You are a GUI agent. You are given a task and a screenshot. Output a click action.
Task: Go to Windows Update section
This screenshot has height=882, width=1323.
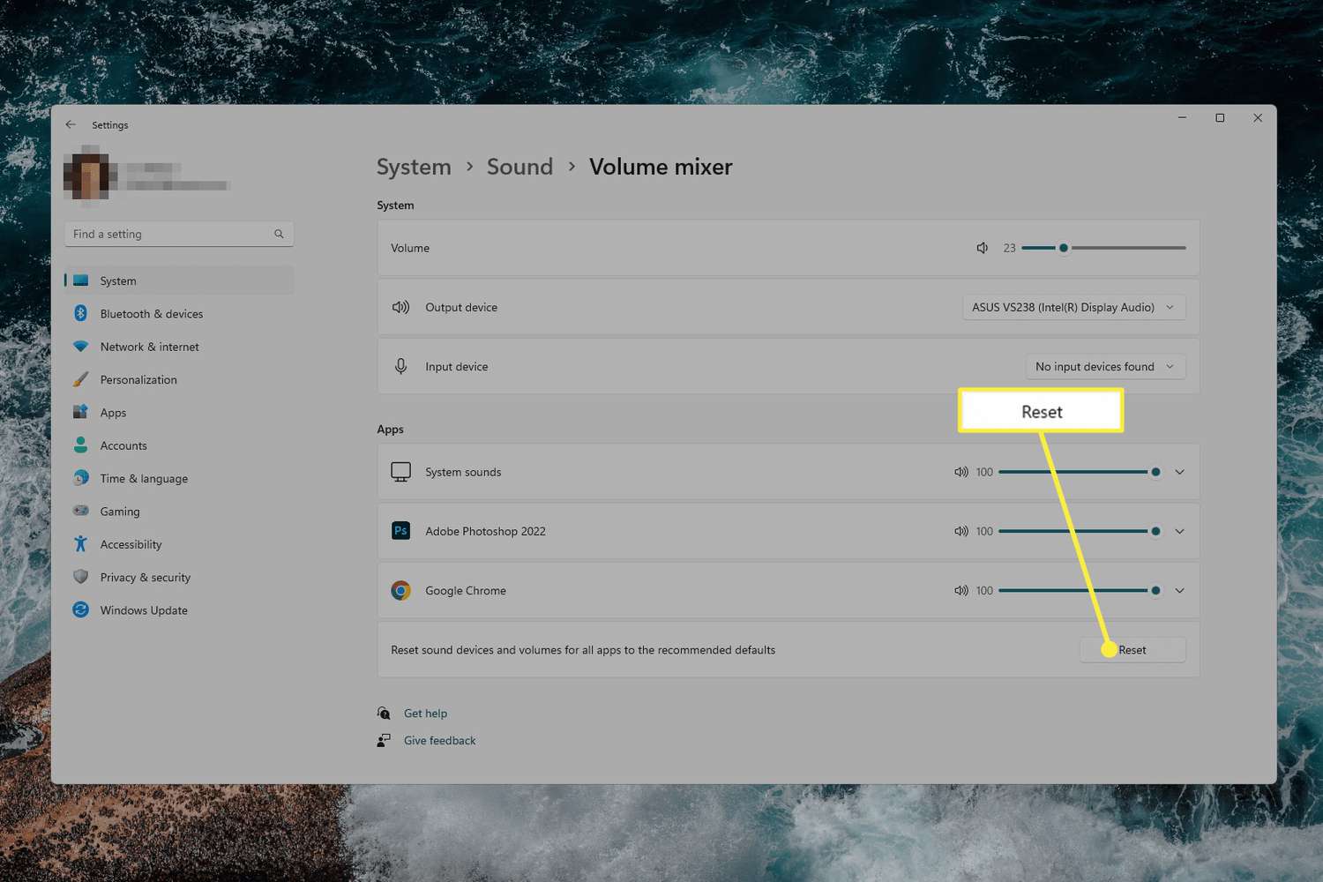143,610
